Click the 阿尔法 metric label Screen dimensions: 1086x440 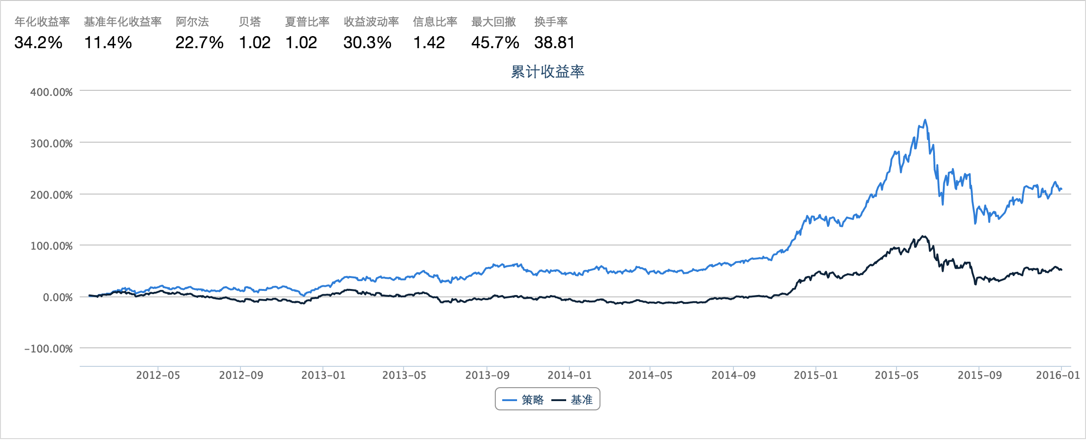click(x=192, y=22)
